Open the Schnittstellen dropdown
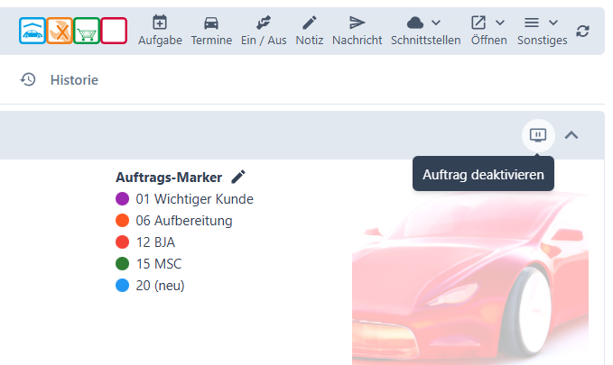 (425, 31)
